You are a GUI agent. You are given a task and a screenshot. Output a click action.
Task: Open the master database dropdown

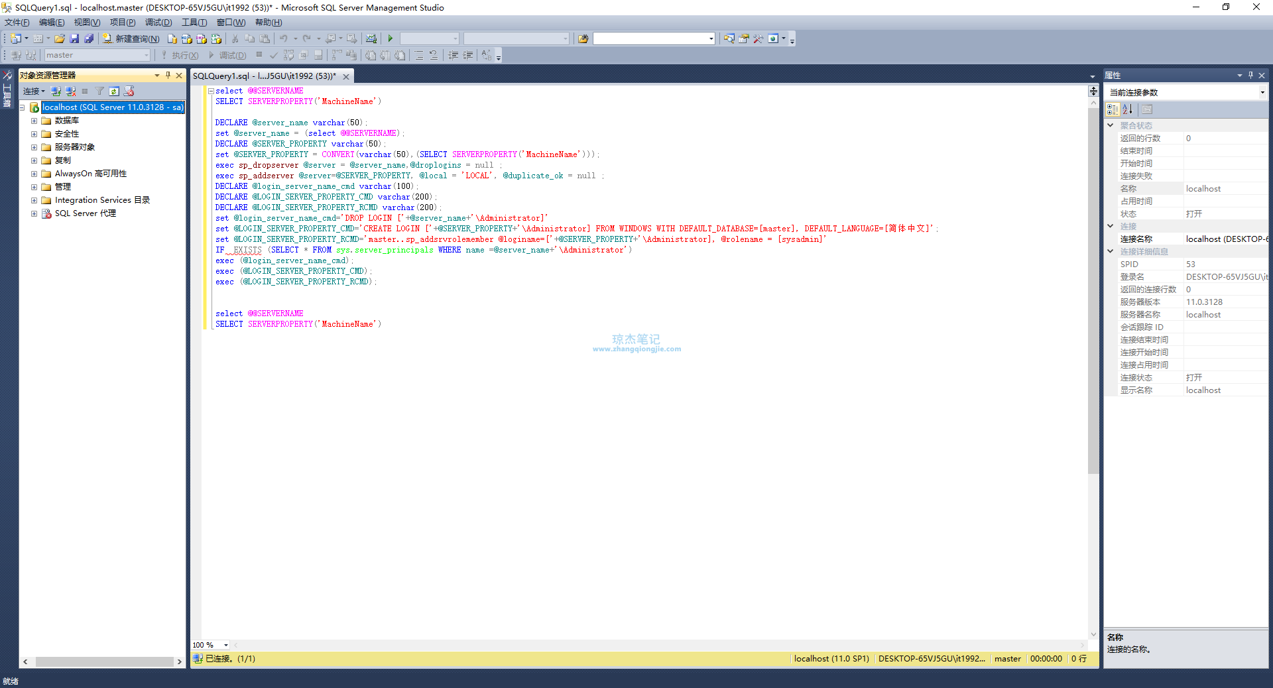(x=97, y=56)
